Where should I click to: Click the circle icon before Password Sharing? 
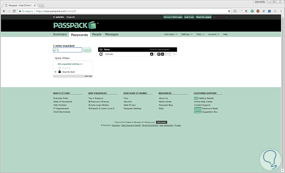(90, 102)
